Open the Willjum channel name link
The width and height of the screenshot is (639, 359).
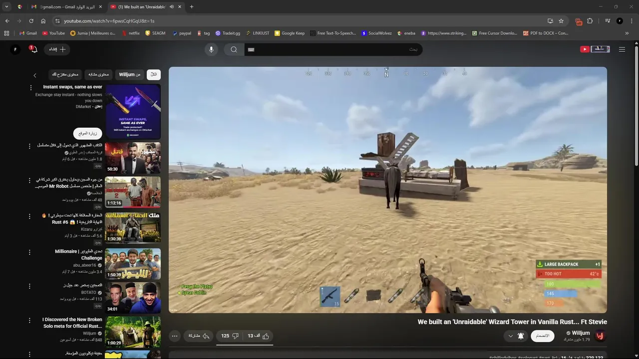pyautogui.click(x=581, y=333)
